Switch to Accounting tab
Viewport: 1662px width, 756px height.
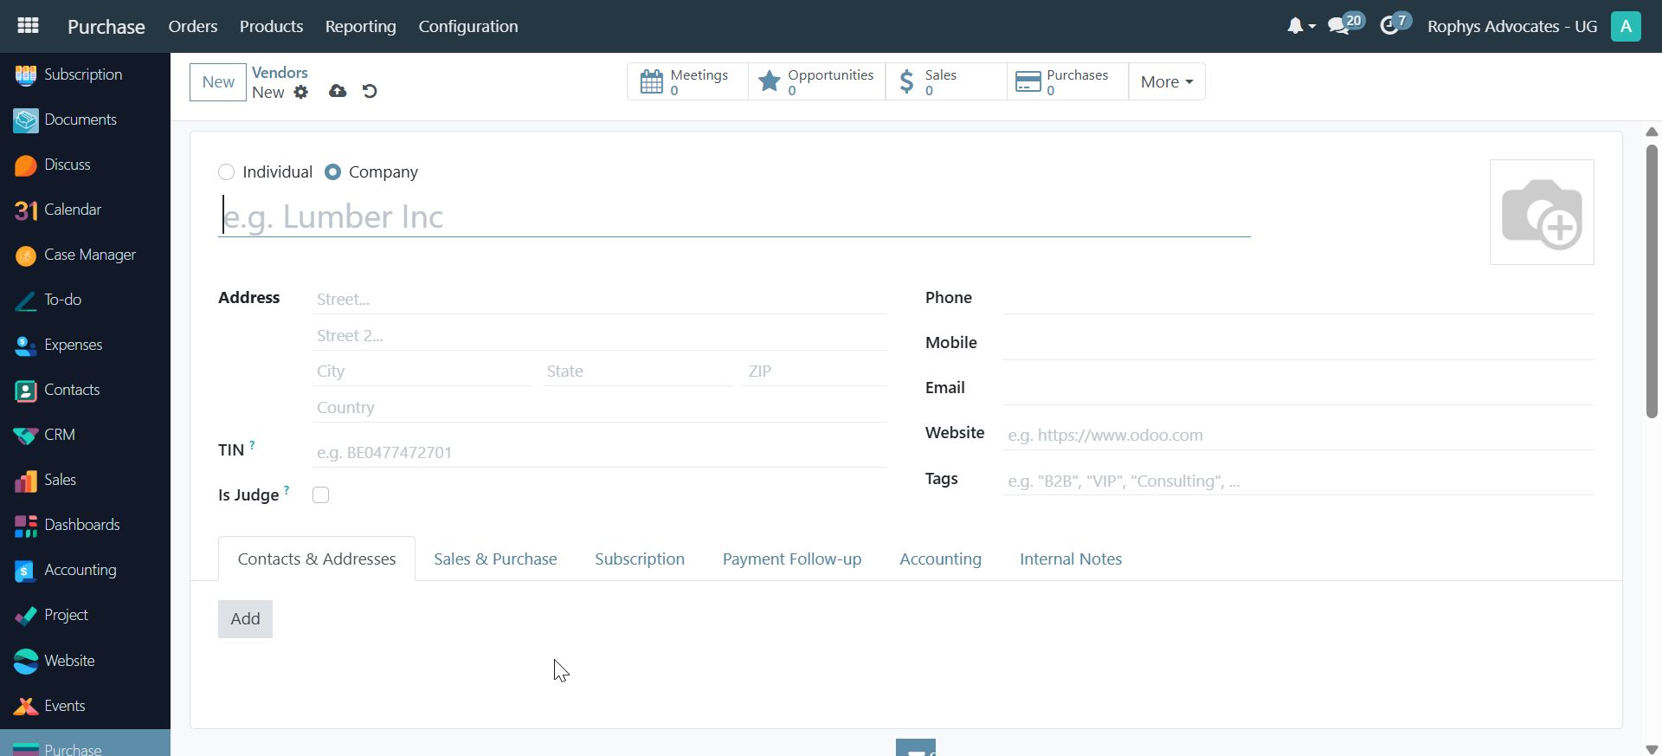point(940,559)
